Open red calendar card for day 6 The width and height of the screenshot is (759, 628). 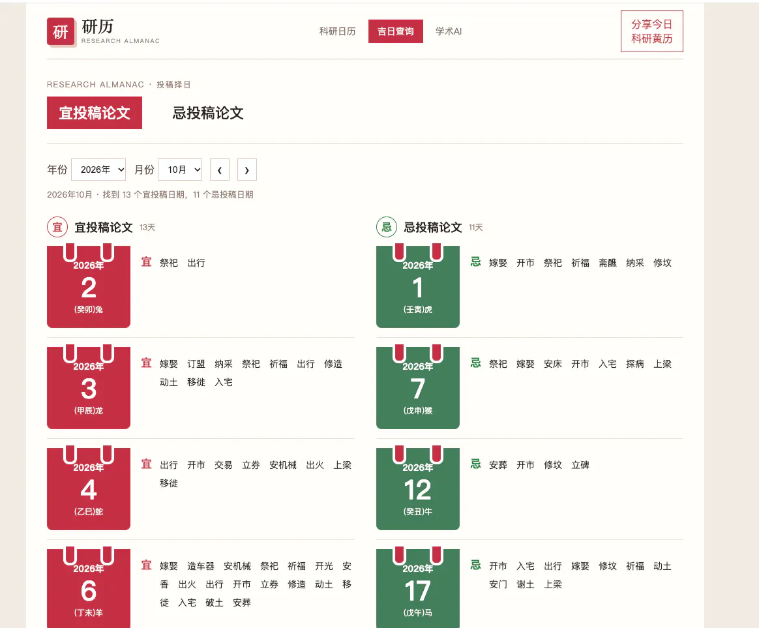pyautogui.click(x=89, y=588)
